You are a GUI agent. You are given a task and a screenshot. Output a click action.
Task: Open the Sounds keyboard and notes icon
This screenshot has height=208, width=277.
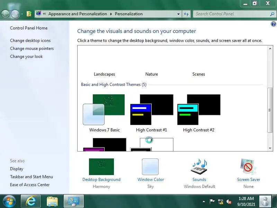click(199, 167)
